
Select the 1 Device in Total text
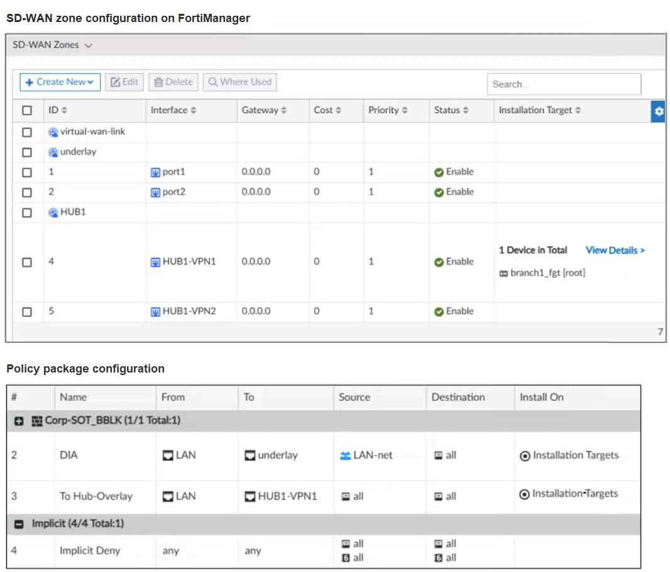tap(533, 250)
